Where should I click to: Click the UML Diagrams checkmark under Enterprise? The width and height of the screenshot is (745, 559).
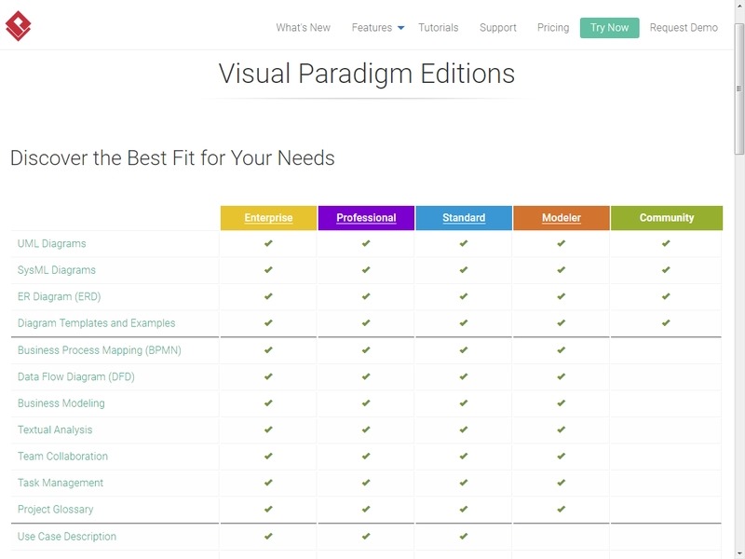pyautogui.click(x=268, y=243)
